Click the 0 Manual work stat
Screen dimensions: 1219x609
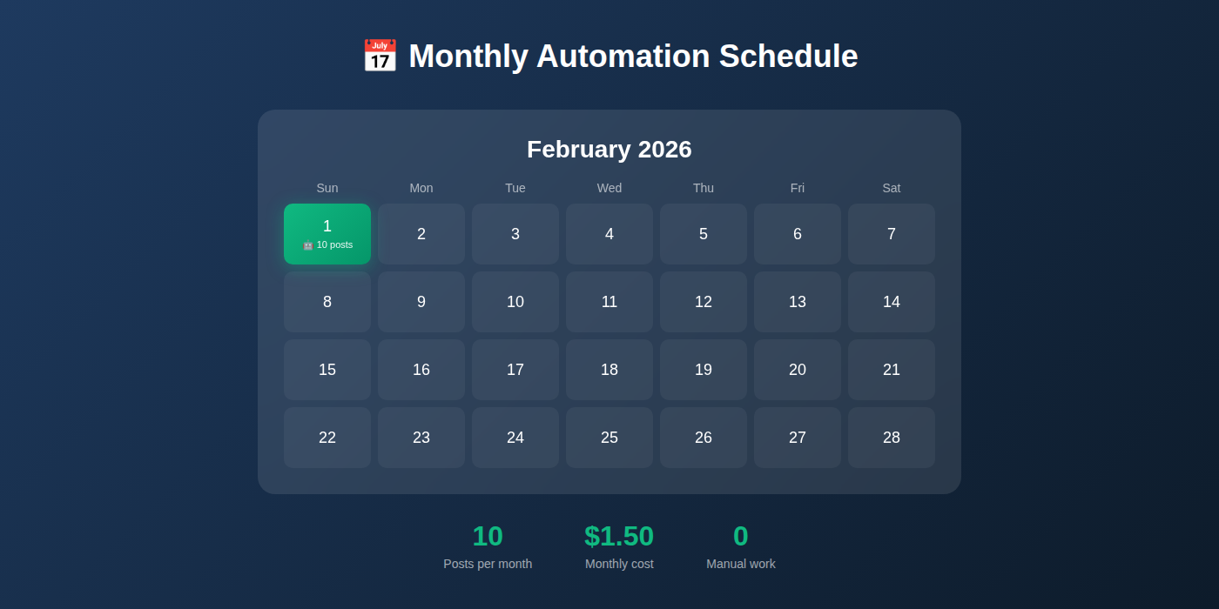click(741, 537)
